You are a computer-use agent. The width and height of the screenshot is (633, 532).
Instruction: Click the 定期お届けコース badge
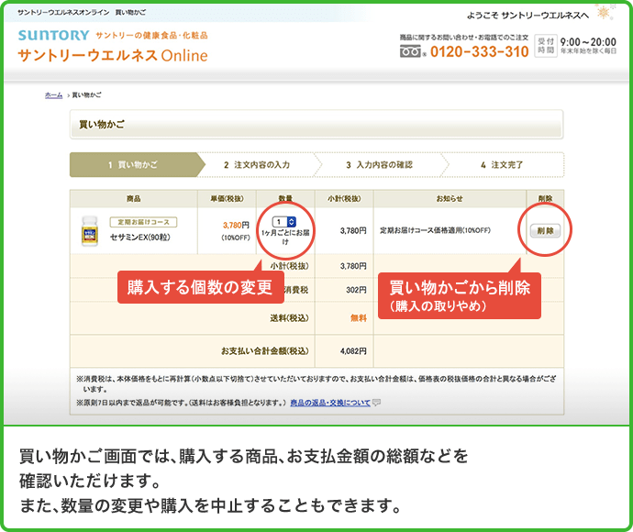point(143,222)
